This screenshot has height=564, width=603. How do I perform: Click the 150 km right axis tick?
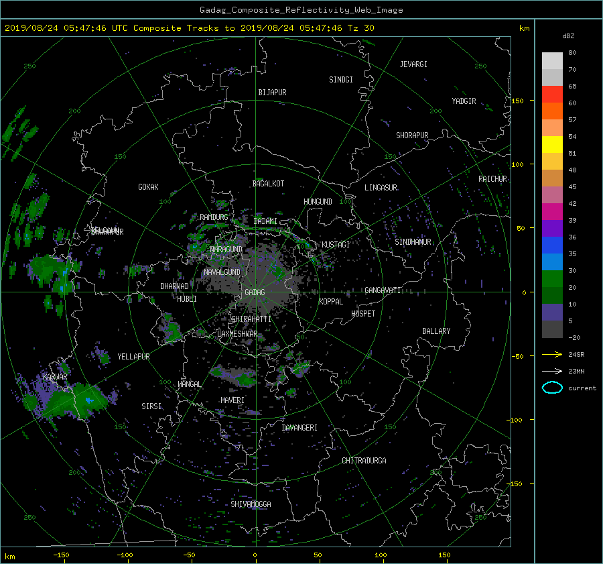[518, 101]
